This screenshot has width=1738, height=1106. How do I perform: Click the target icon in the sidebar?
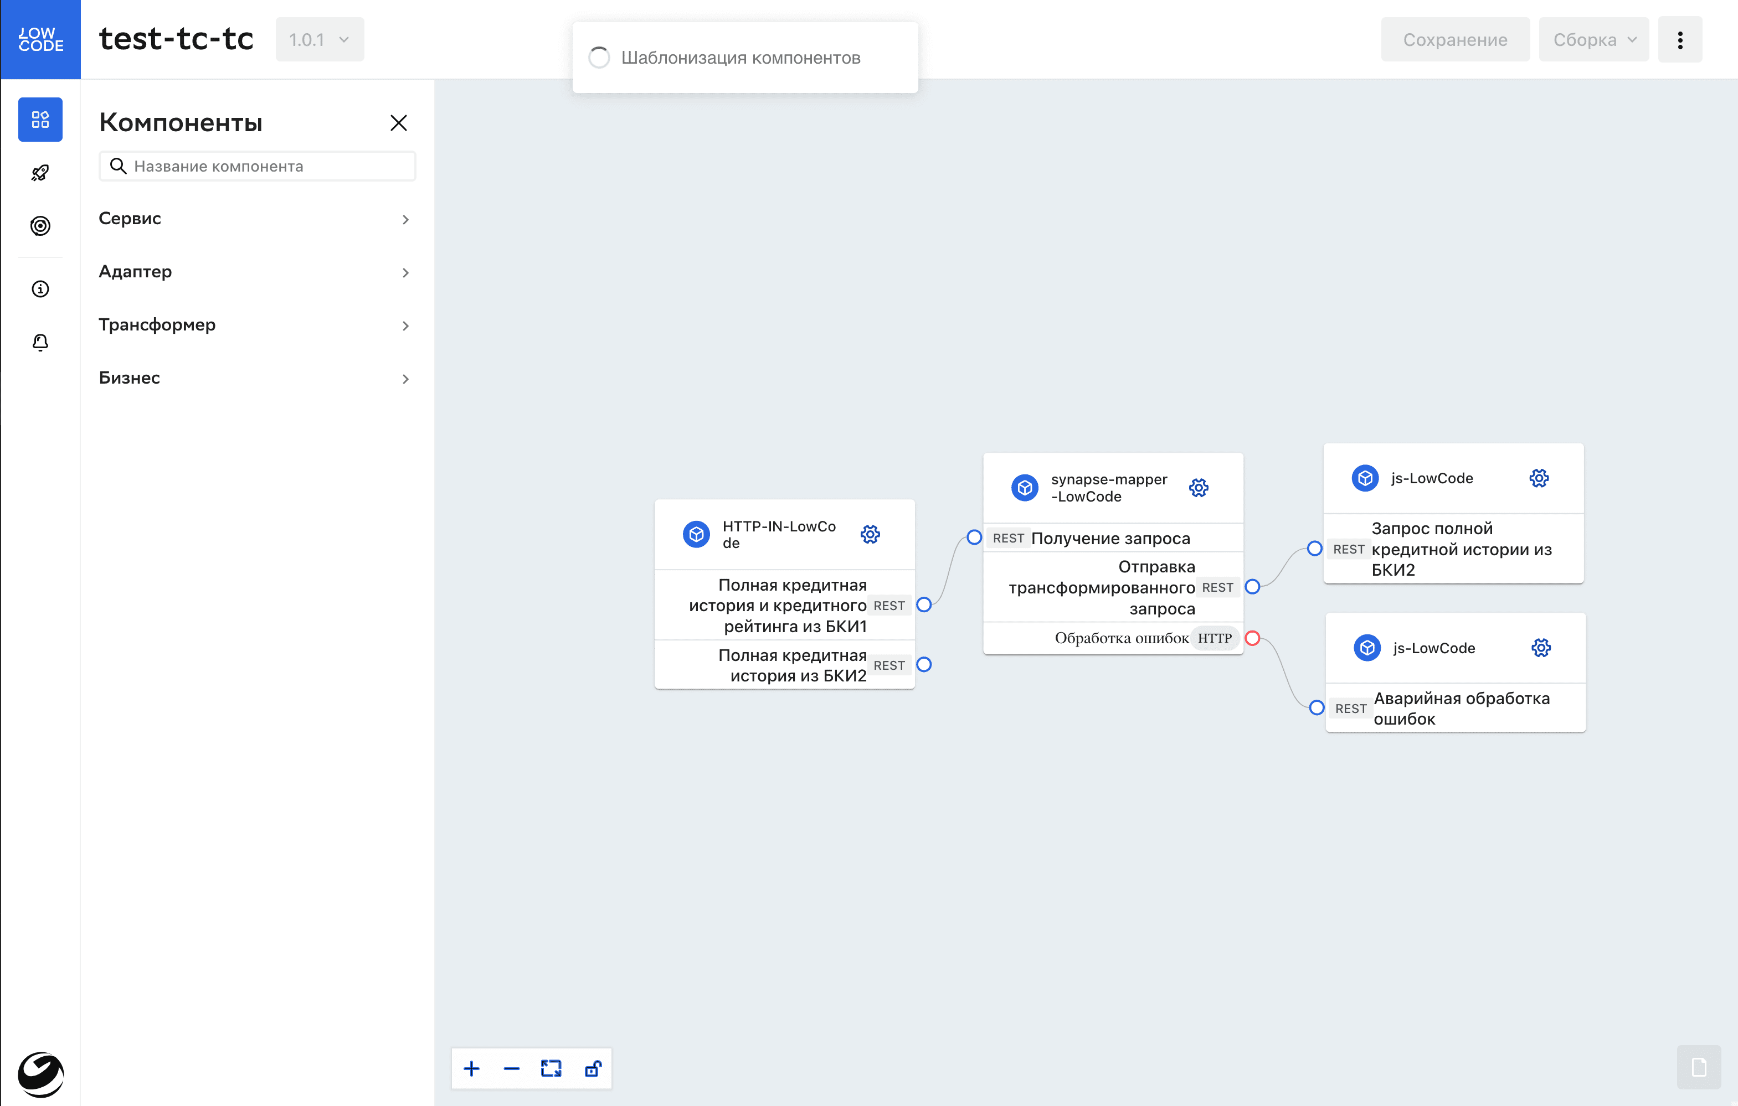[40, 226]
